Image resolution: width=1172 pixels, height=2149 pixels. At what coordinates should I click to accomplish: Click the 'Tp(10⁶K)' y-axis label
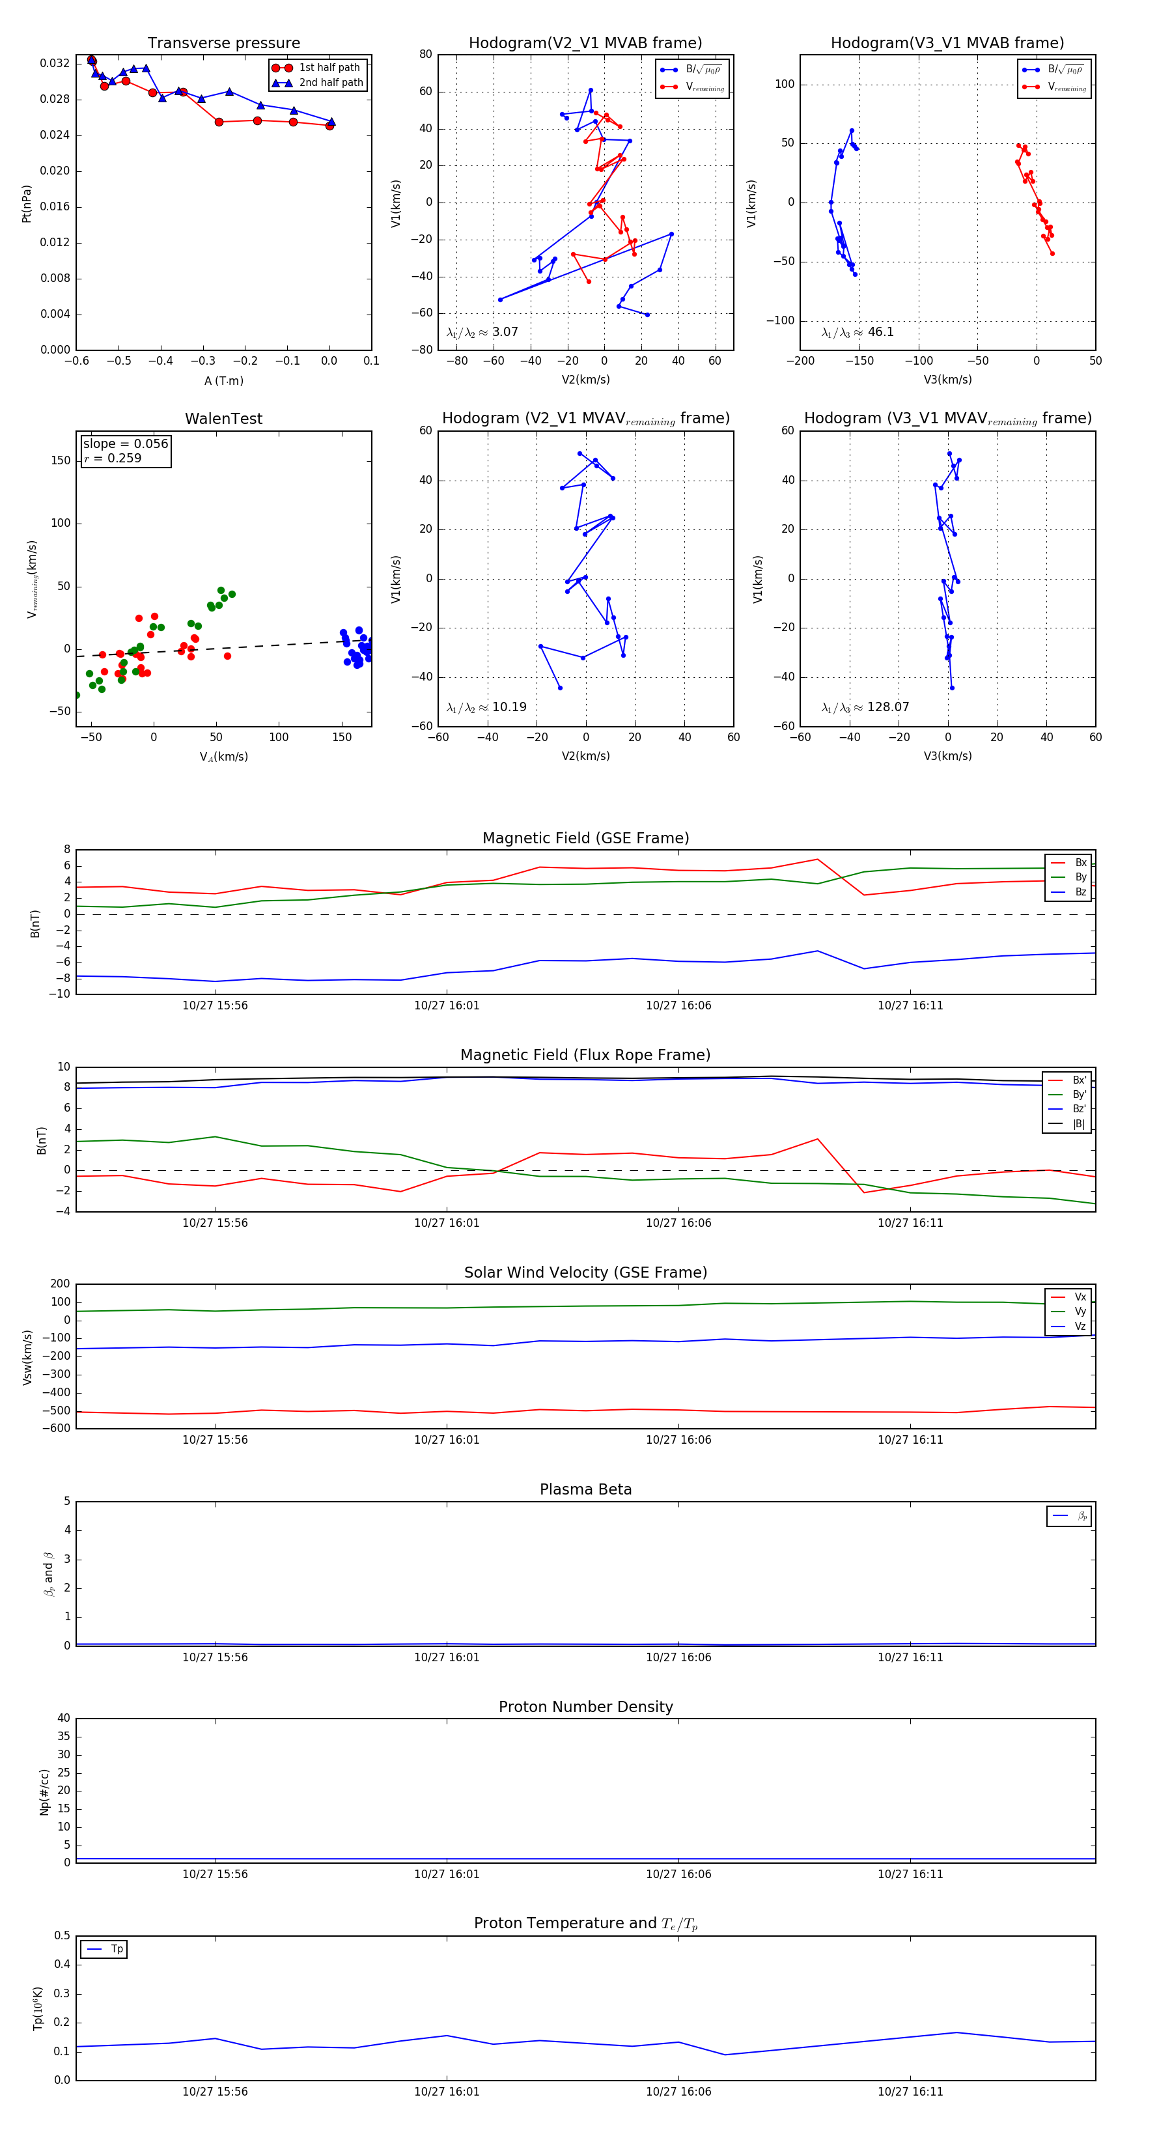(x=38, y=2009)
